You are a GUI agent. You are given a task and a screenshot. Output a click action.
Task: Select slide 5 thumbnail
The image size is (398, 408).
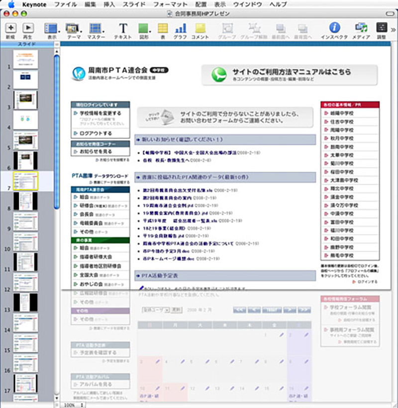pos(25,140)
